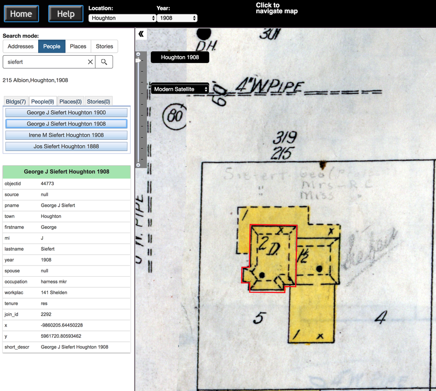436x391 pixels.
Task: Click the '215 Albion,Houghton,1908' address text
Action: click(x=35, y=80)
